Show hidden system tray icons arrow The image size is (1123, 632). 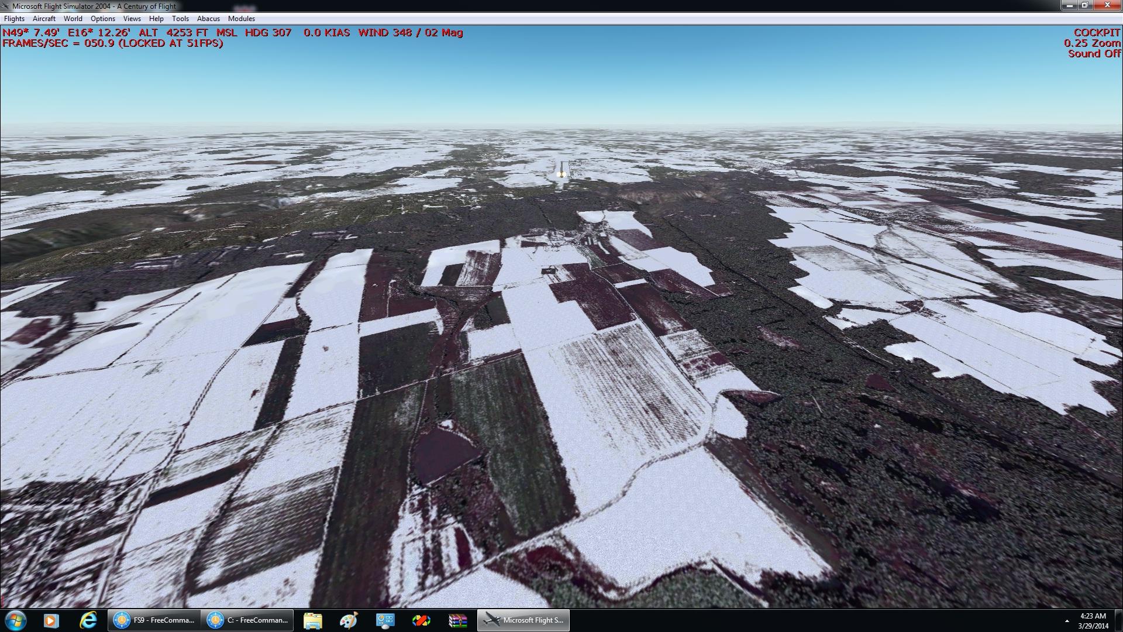click(x=1067, y=621)
